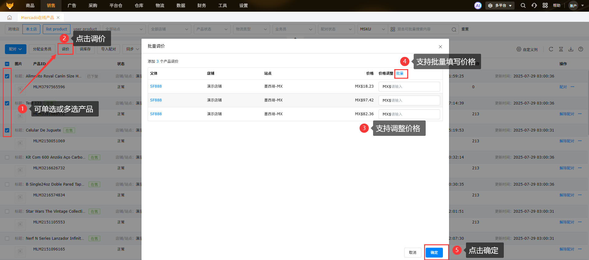Uncheck the Celular De Juguete checkbox
This screenshot has height=260, width=589.
(x=7, y=130)
